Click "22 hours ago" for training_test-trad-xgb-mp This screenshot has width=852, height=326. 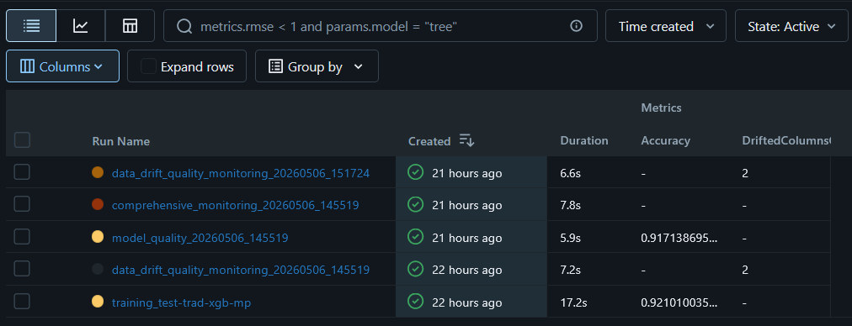coord(466,302)
